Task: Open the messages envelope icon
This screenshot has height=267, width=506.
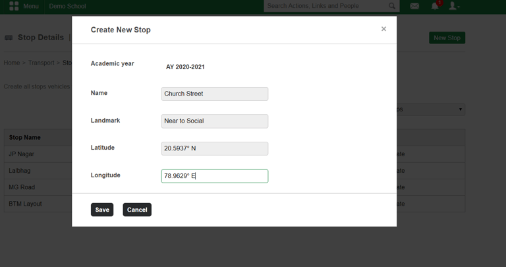Action: click(414, 6)
